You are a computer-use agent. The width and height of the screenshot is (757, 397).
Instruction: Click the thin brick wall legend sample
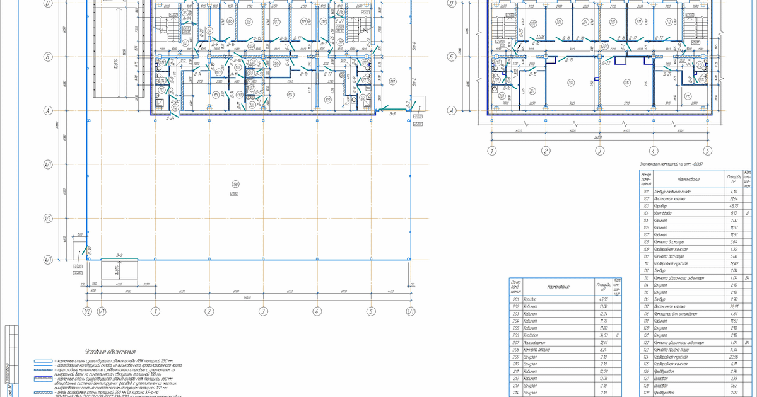pos(44,361)
